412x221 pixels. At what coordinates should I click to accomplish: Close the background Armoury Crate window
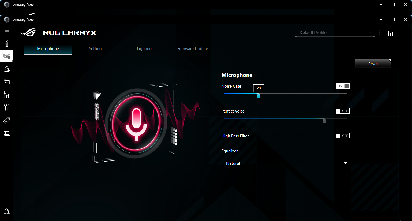pos(406,5)
